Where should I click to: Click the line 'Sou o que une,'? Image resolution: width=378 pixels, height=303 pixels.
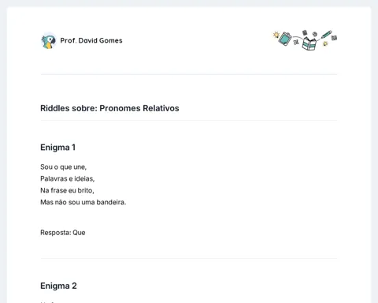coord(64,167)
